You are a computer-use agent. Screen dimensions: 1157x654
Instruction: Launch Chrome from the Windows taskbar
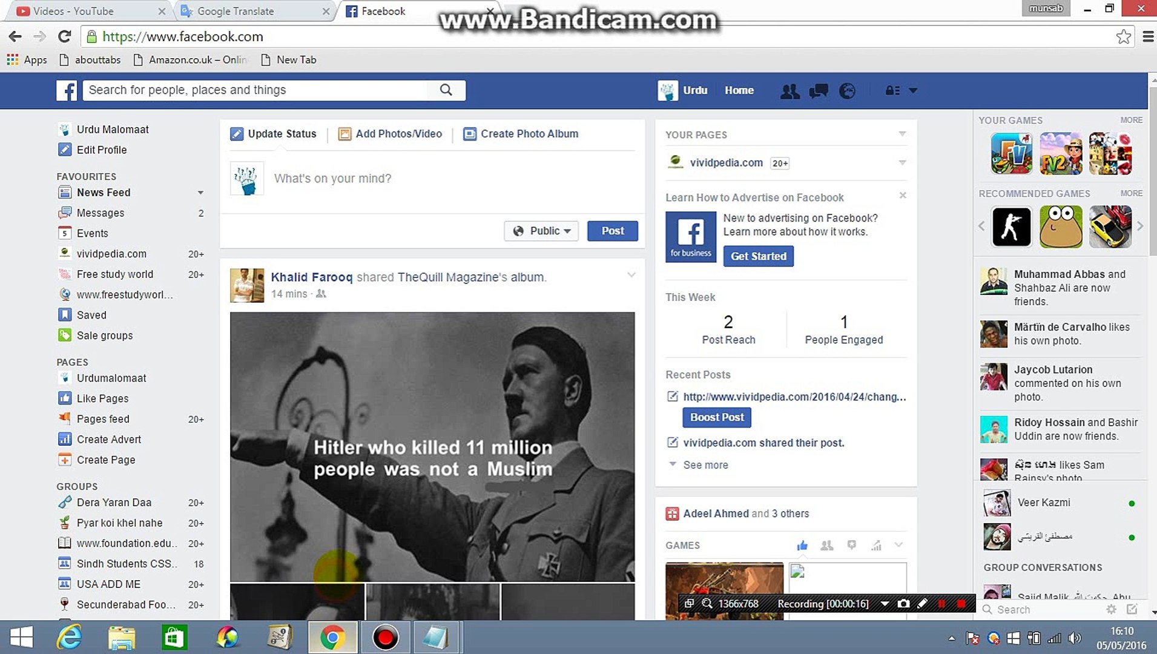point(332,637)
